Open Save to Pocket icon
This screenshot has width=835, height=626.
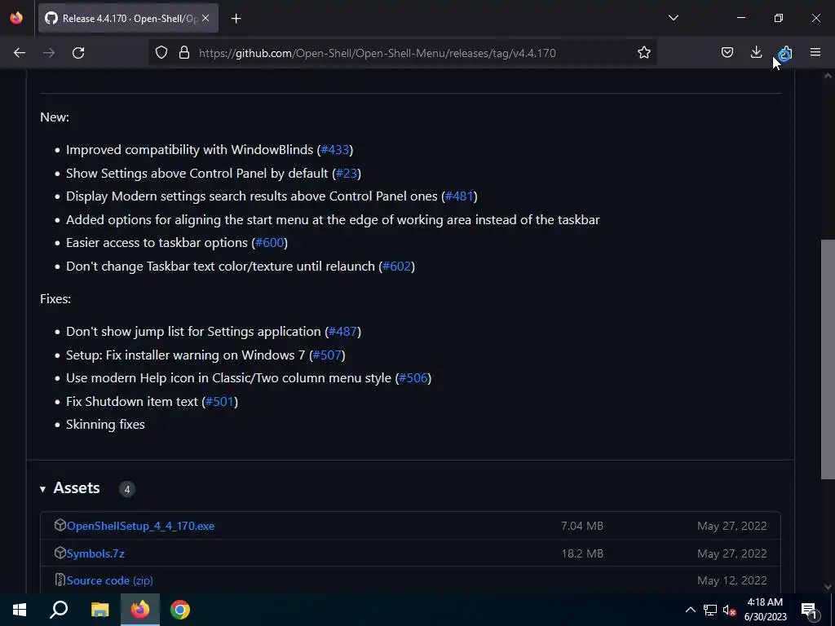pos(727,53)
